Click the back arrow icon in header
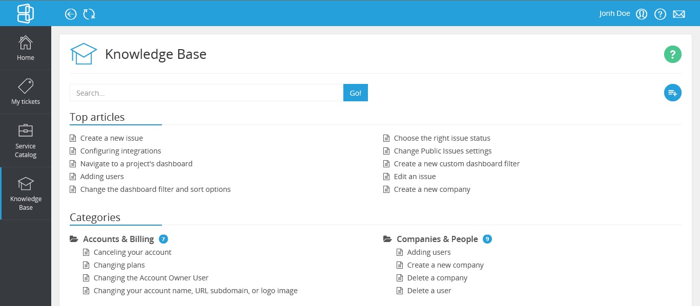This screenshot has width=700, height=306. tap(71, 14)
